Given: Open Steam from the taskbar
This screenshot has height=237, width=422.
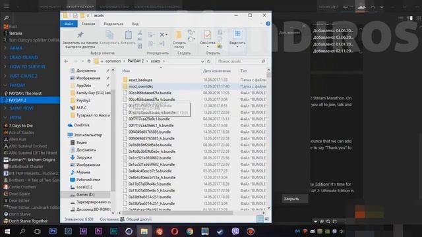Looking at the screenshot, I should pyautogui.click(x=220, y=231).
